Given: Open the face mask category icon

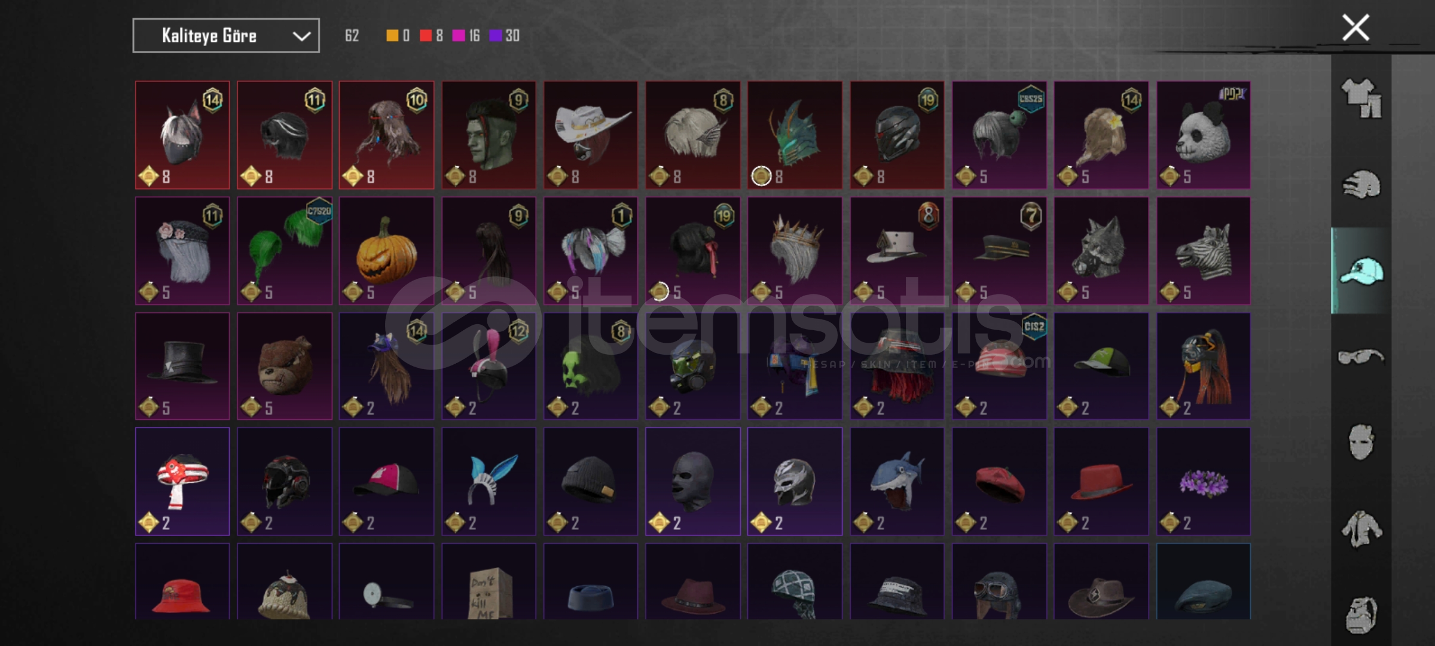Looking at the screenshot, I should 1361,442.
